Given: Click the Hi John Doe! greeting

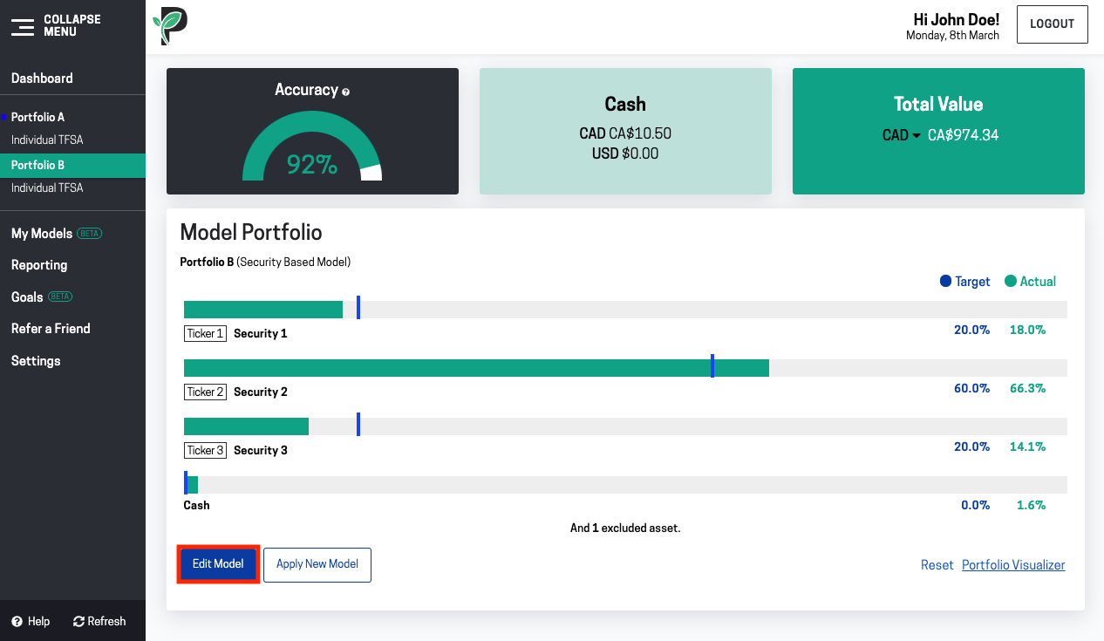Looking at the screenshot, I should 956,19.
